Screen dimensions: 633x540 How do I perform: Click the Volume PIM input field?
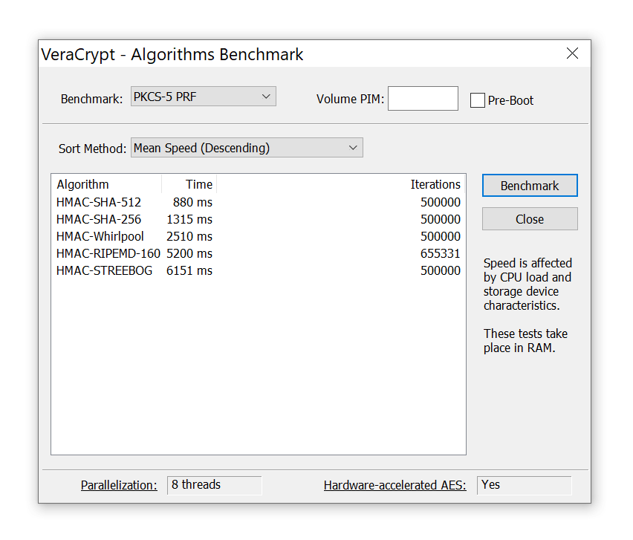click(x=423, y=98)
